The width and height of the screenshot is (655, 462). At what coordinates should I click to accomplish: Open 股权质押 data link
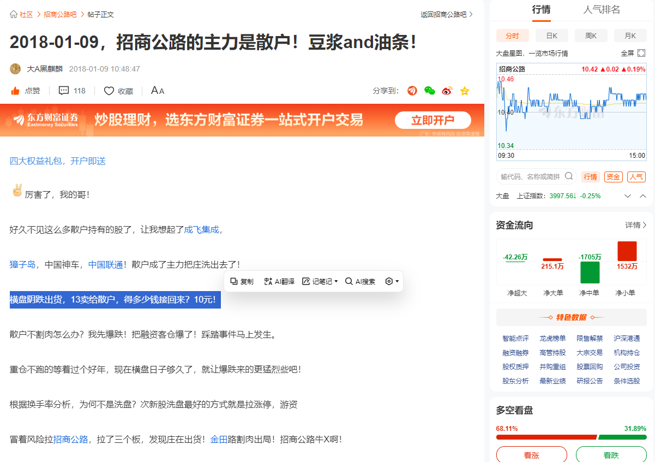click(x=515, y=367)
